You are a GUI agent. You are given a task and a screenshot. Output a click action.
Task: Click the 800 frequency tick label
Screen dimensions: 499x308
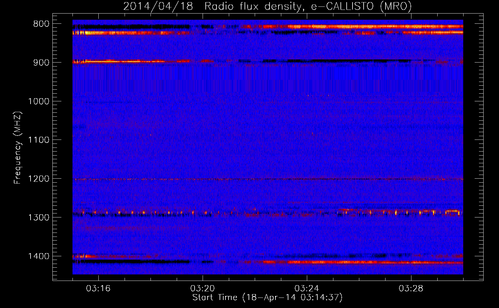point(41,24)
